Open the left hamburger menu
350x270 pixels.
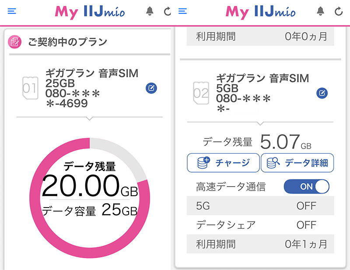12,11
